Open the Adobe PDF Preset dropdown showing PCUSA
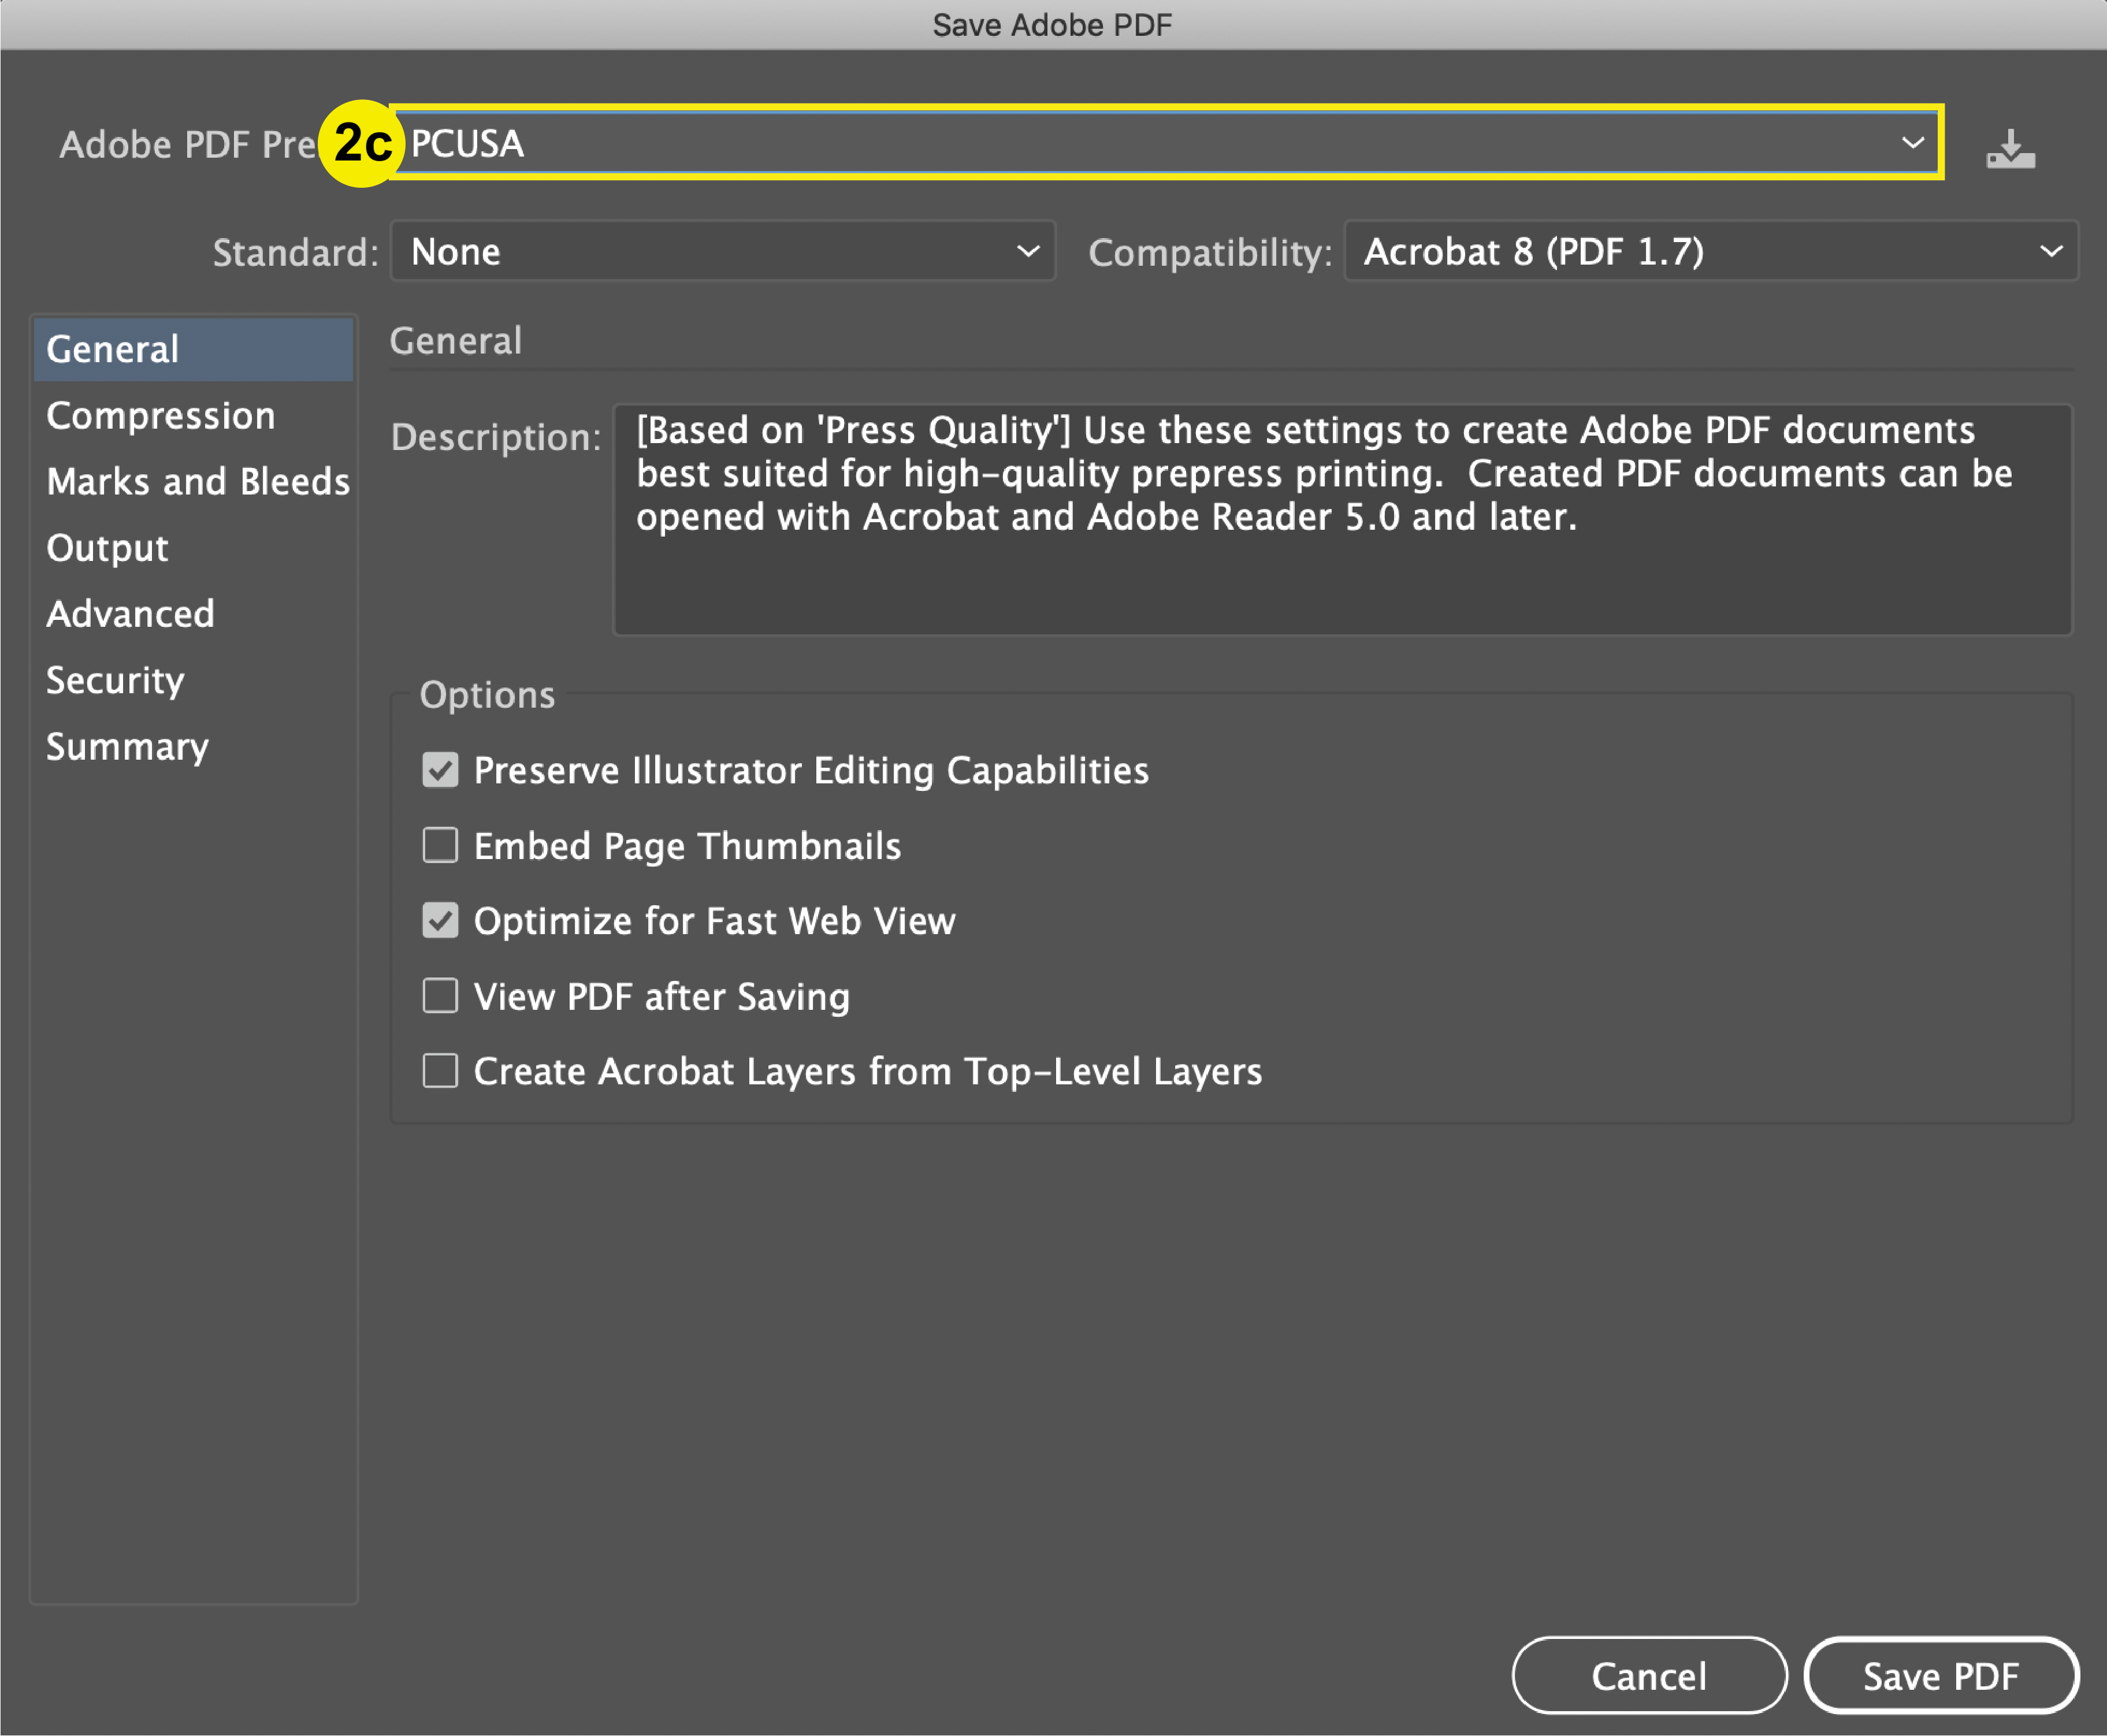 1166,143
